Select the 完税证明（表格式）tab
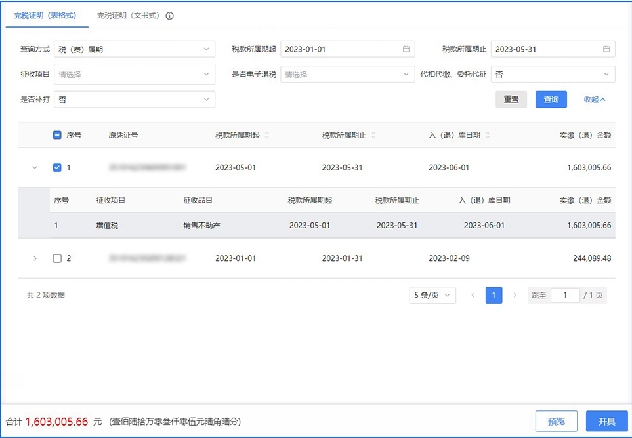 point(46,16)
